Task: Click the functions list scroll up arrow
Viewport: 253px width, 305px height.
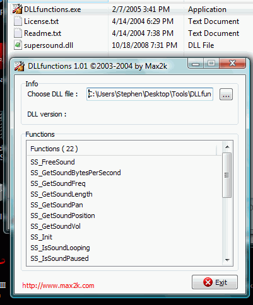Action: [x=227, y=147]
